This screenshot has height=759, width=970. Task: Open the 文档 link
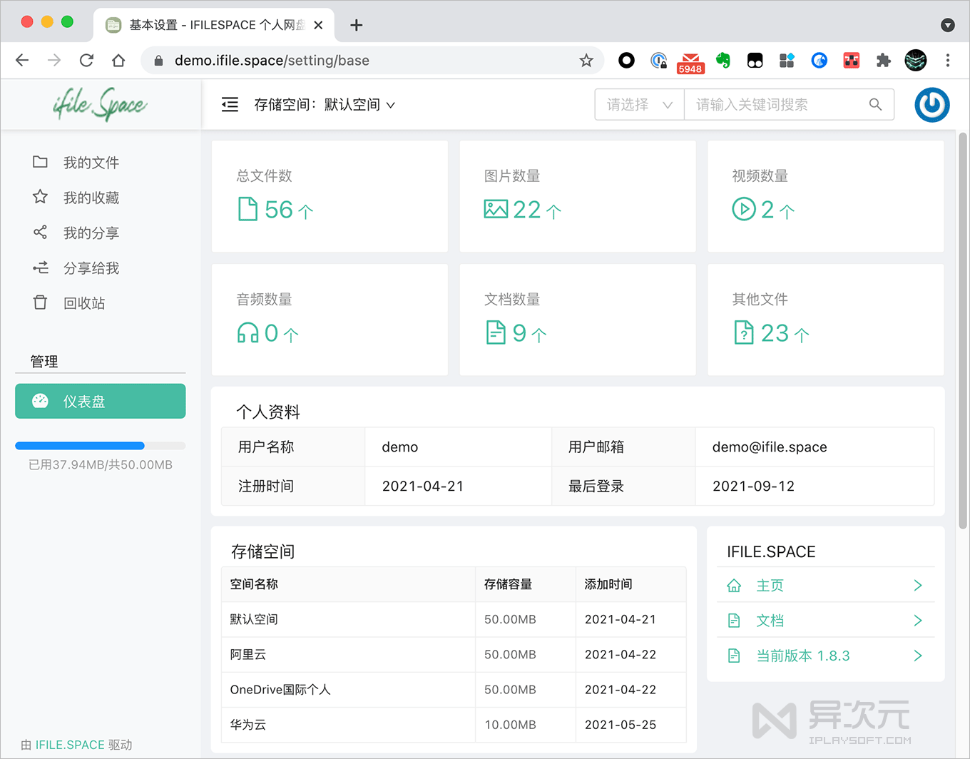coord(770,620)
